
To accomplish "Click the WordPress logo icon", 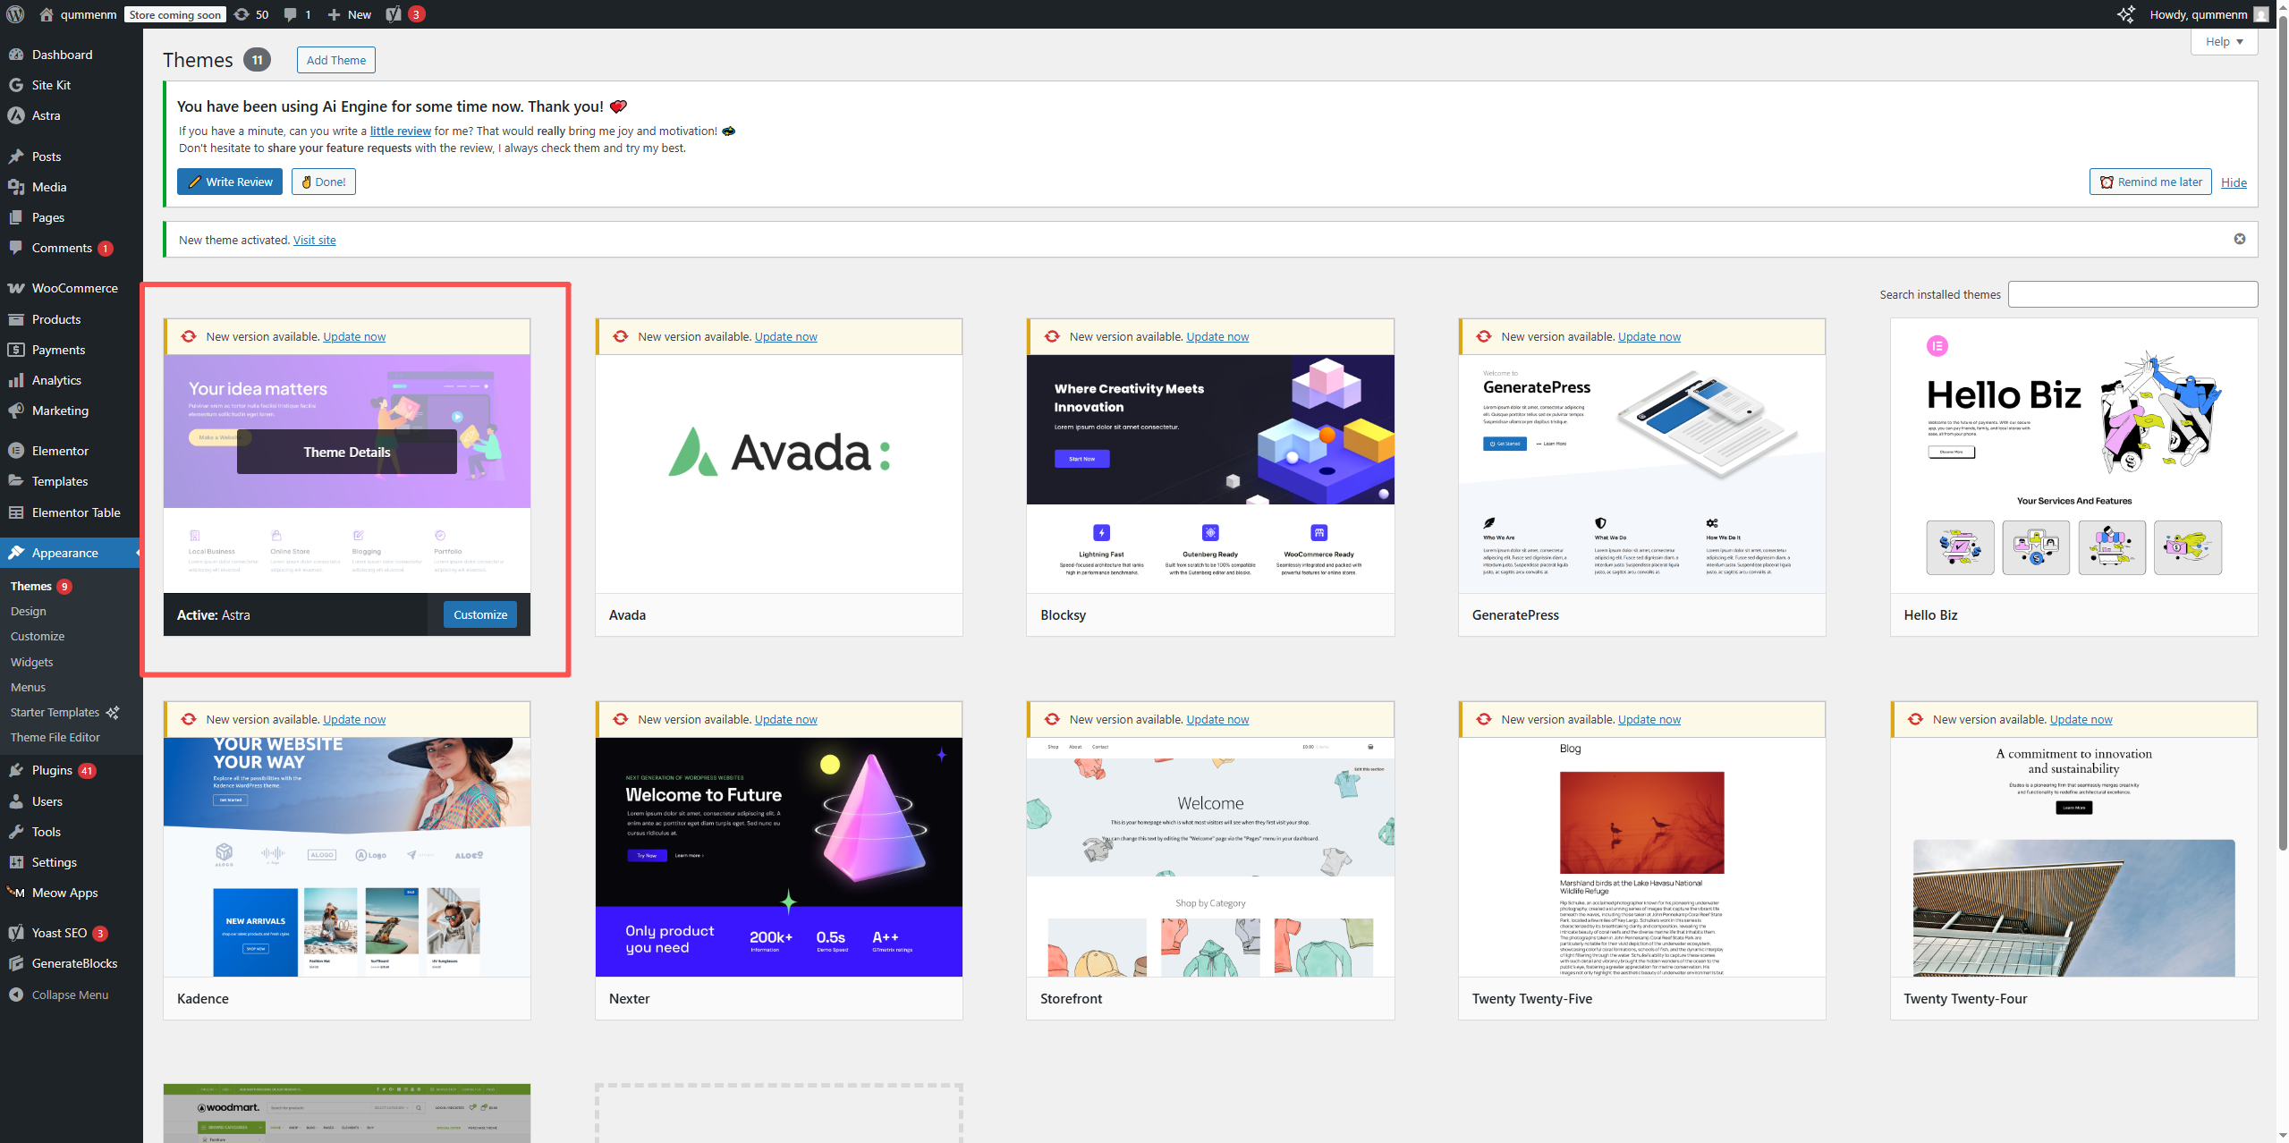I will tap(15, 14).
